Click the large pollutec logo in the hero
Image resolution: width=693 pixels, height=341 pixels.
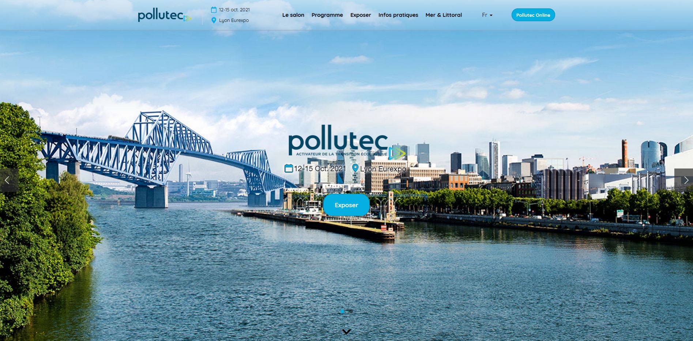pyautogui.click(x=338, y=141)
